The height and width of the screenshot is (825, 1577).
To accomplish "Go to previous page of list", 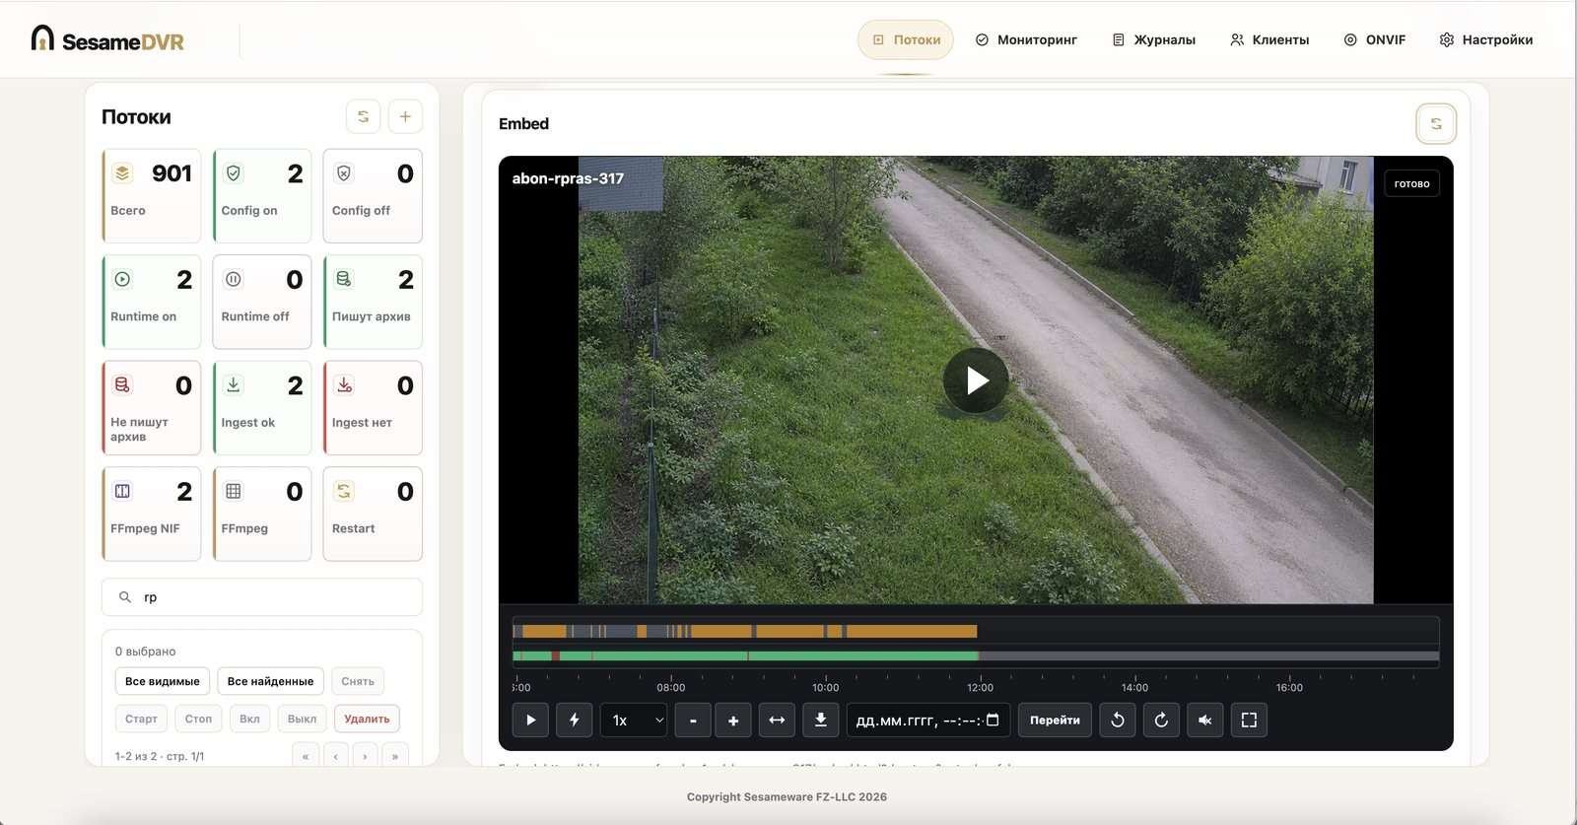I will [x=335, y=756].
